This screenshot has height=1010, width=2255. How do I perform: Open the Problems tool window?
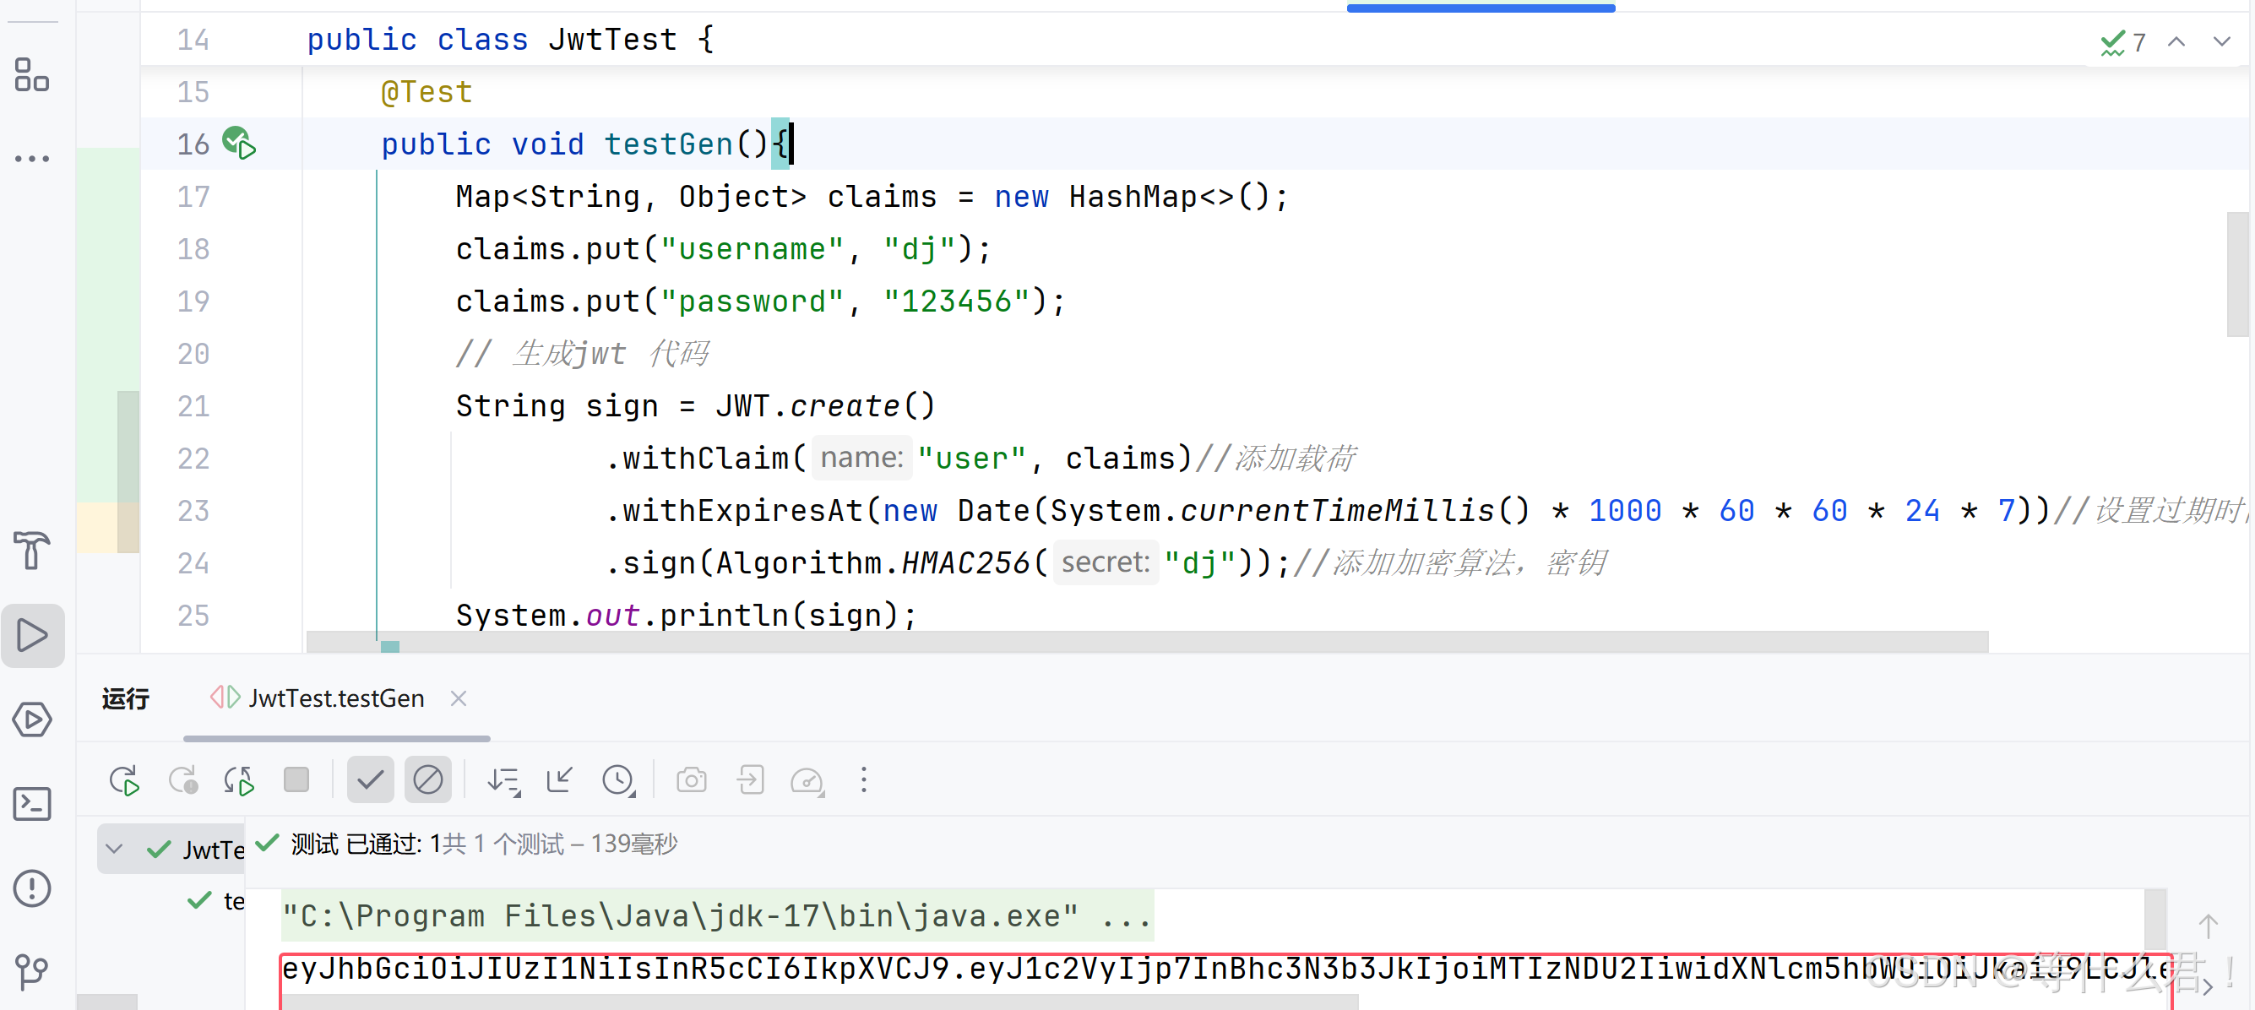32,888
